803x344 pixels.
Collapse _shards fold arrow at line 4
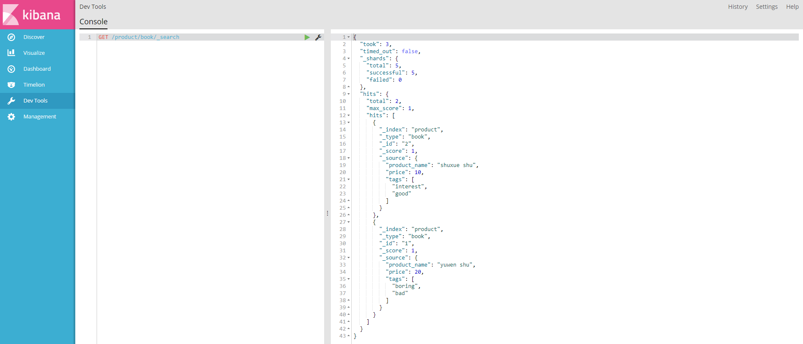coord(349,59)
